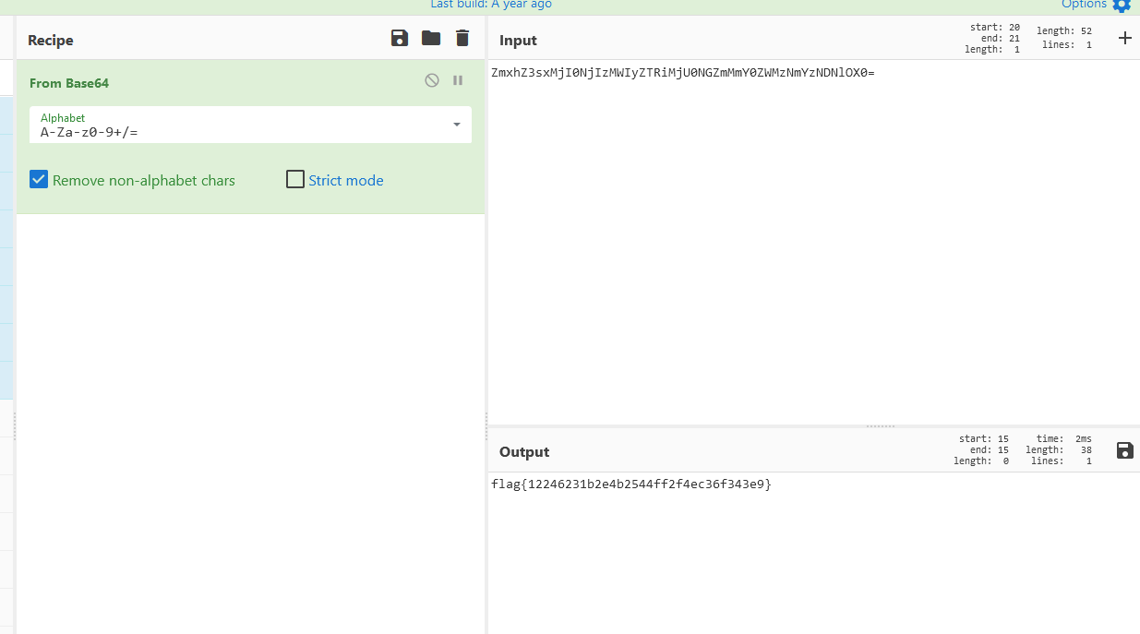Click the Remove non-alphabet chars label
Viewport: 1140px width, 634px height.
tap(144, 181)
